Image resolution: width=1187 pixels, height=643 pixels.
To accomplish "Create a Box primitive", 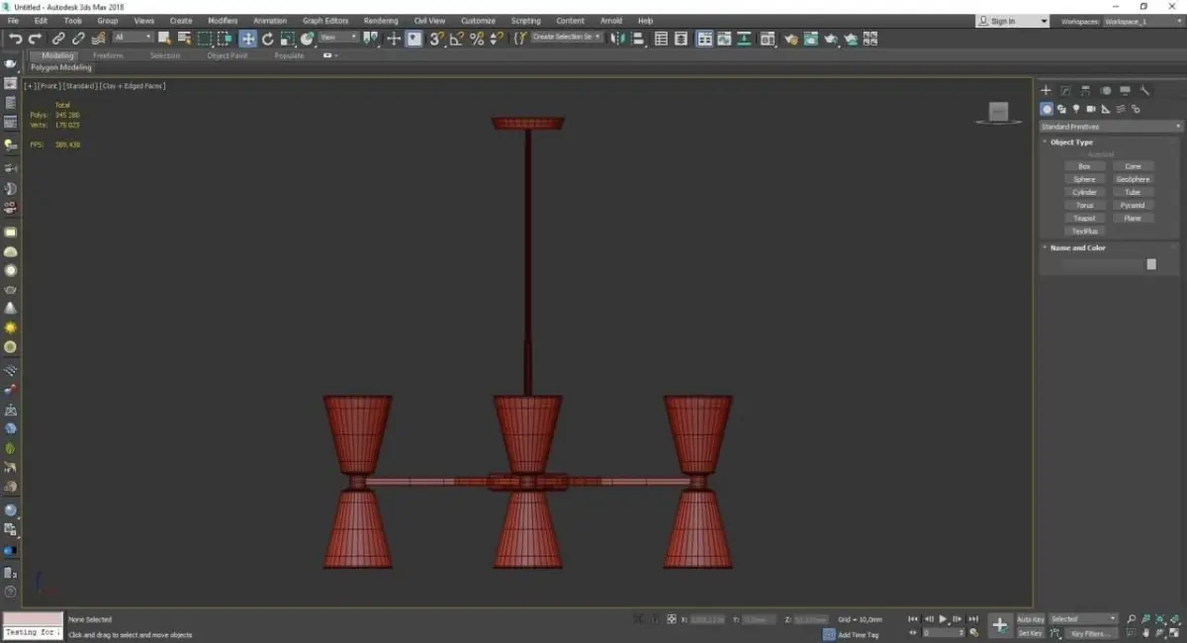I will (x=1085, y=166).
